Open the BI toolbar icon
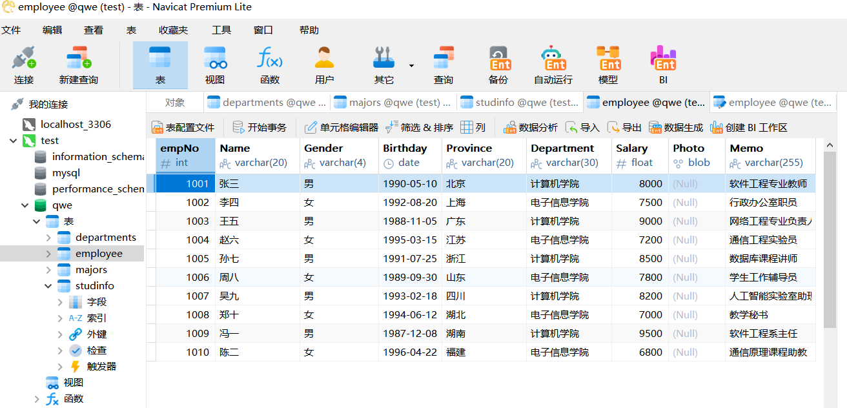This screenshot has height=408, width=847. click(663, 65)
